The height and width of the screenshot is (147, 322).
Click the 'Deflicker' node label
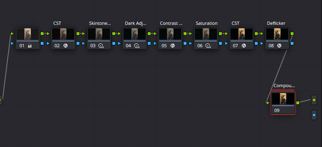coord(276,23)
